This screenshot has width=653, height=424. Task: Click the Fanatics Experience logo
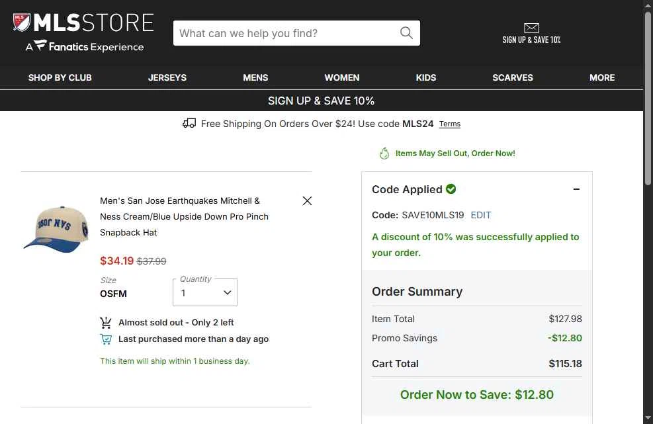[x=85, y=46]
